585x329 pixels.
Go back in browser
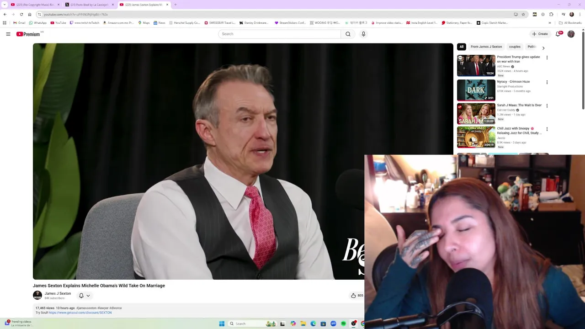click(x=5, y=14)
